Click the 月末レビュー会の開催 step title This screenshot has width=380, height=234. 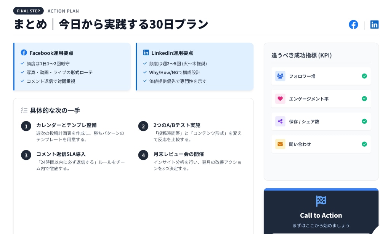(179, 154)
